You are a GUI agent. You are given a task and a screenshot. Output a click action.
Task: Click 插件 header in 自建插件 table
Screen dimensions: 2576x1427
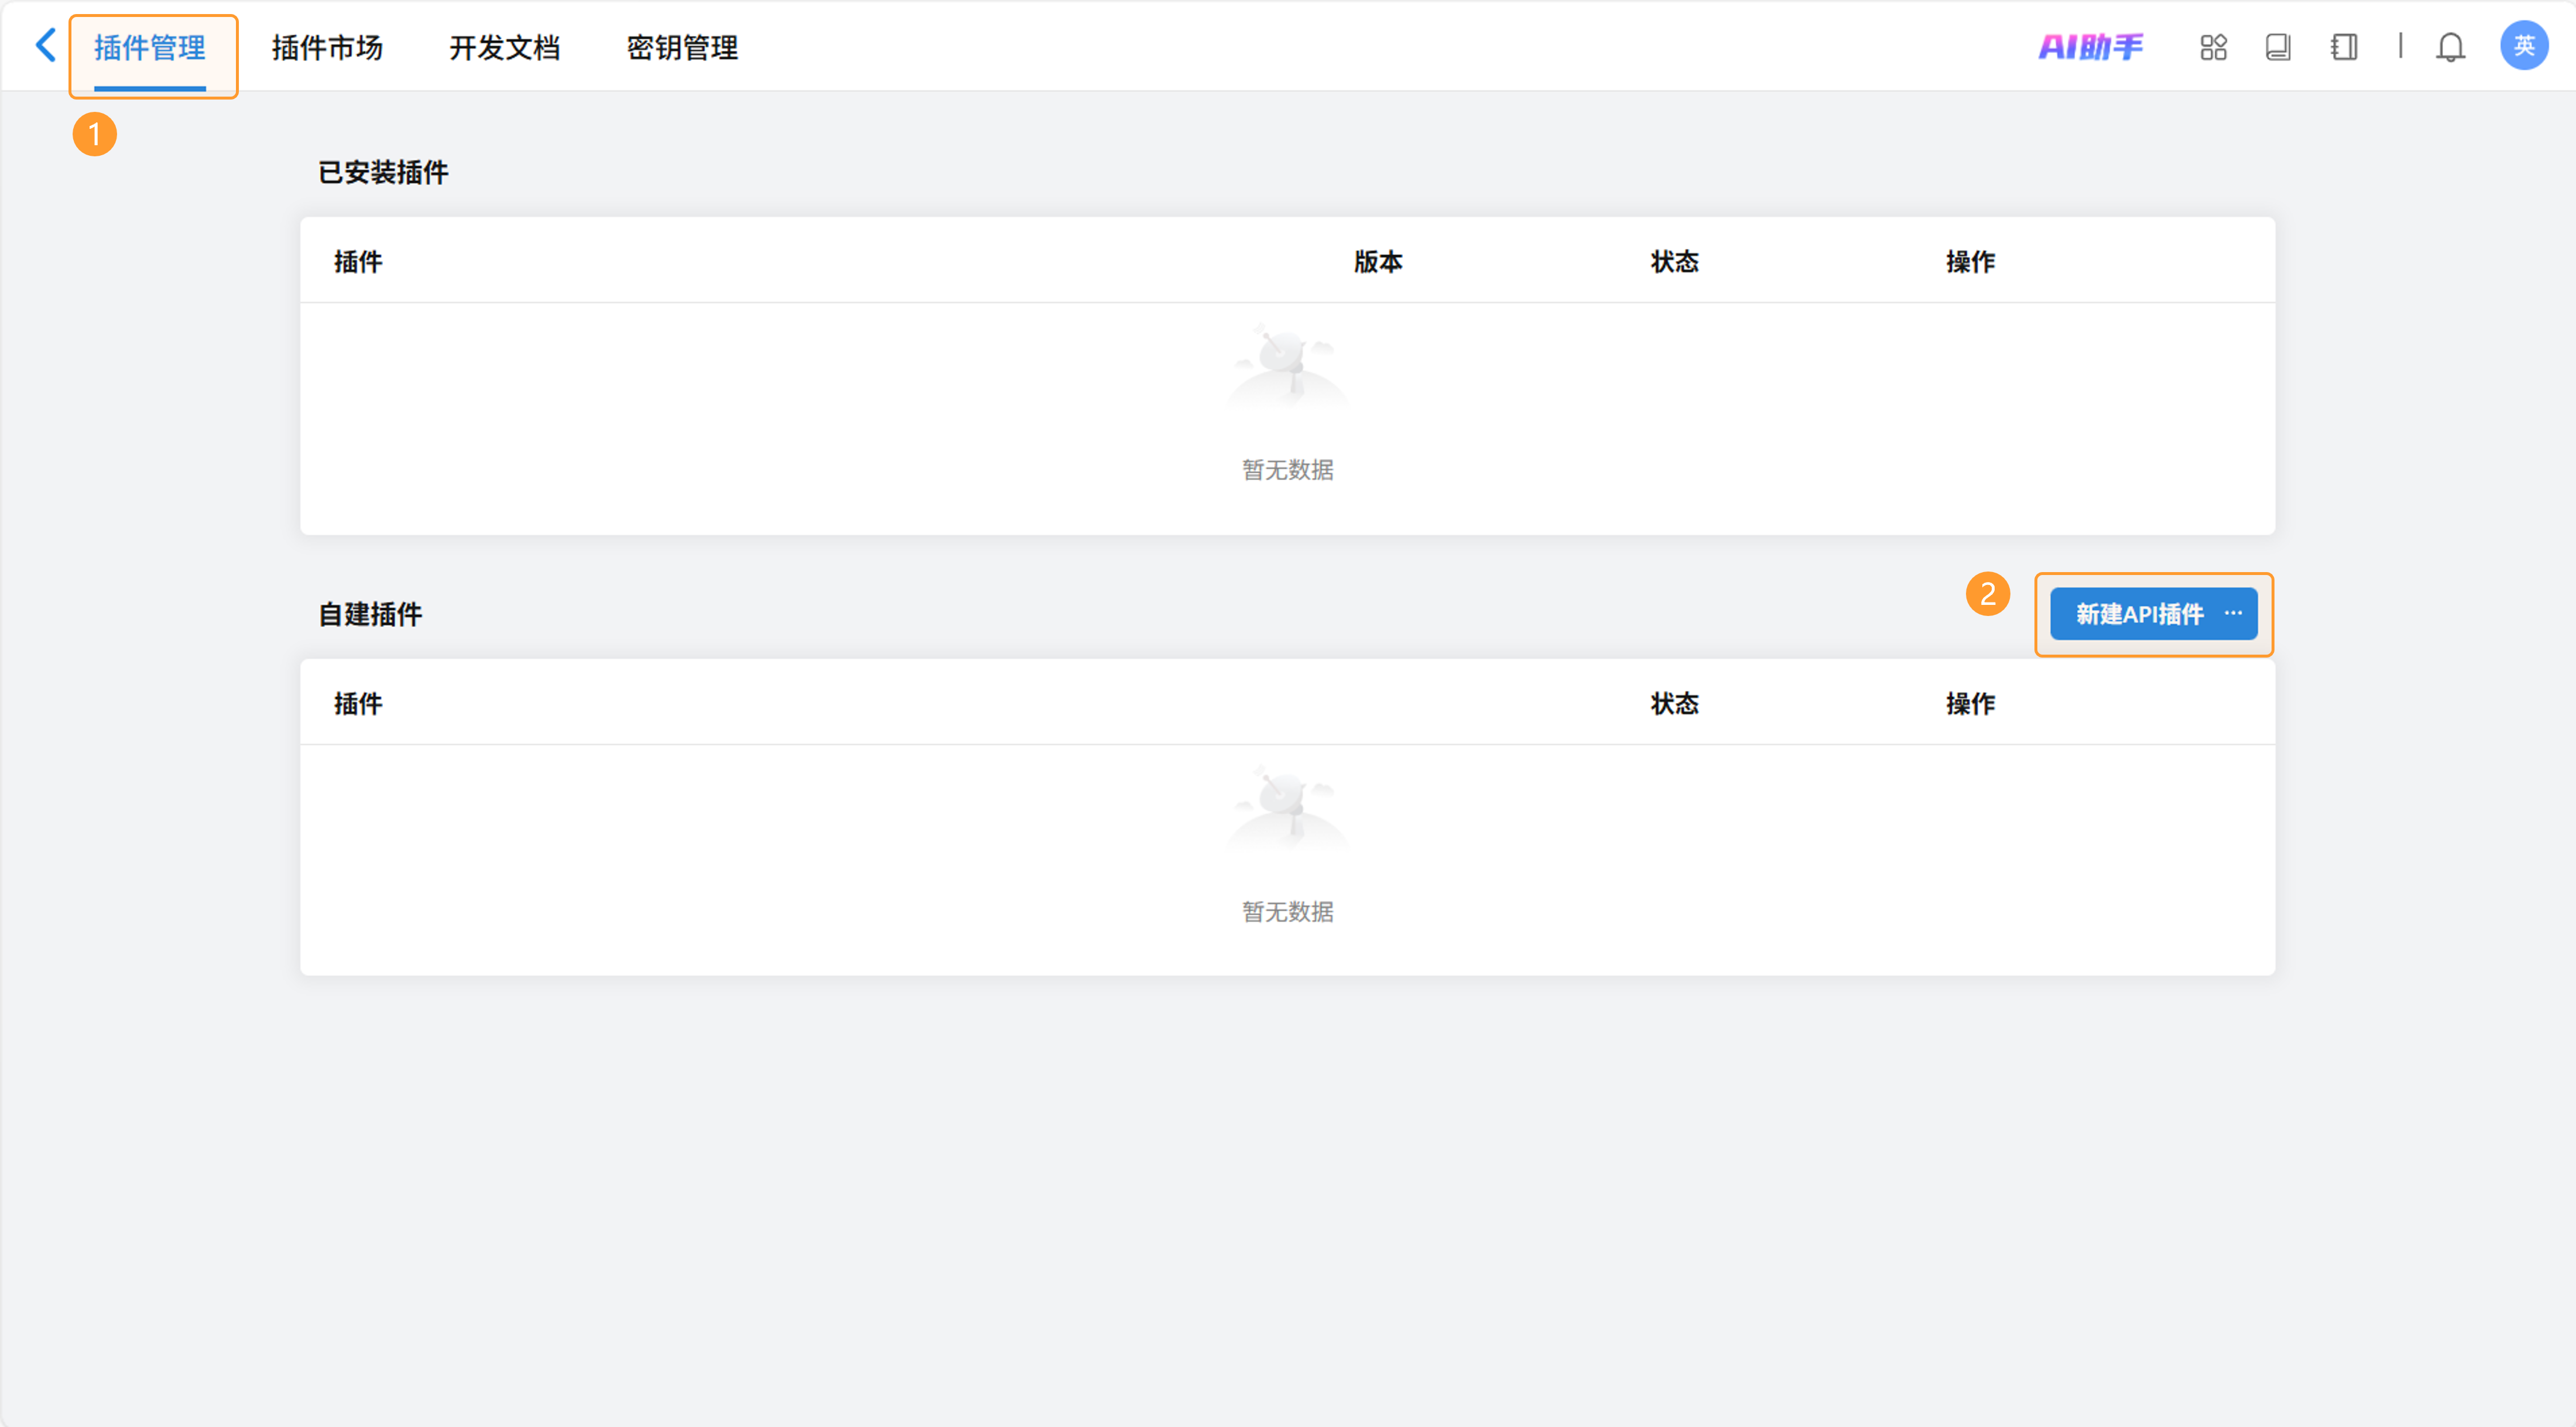click(x=358, y=704)
